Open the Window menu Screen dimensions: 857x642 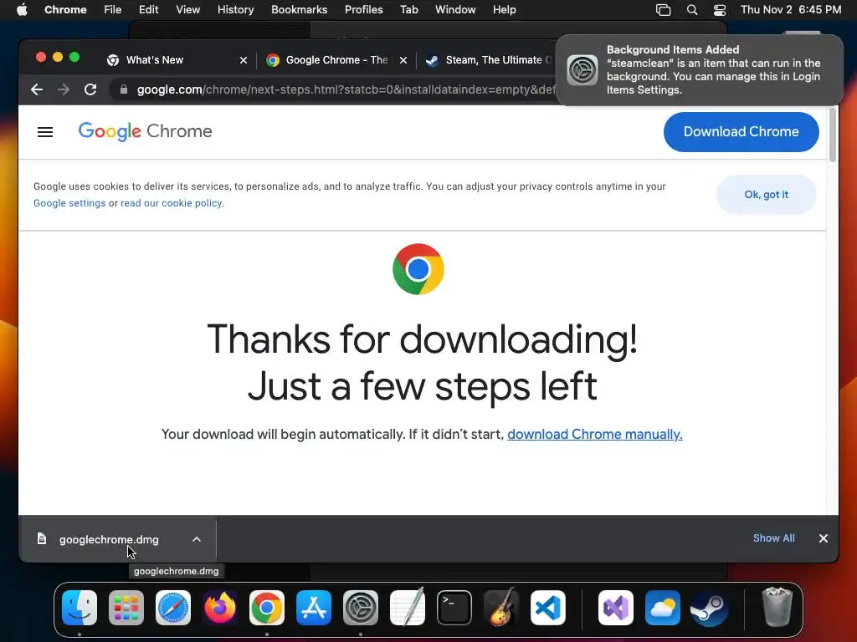[x=455, y=10]
